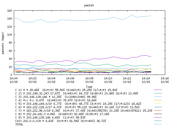
Task: Click "[6:443:*] 25.25%" in entry [ 1]
Action: click(x=79, y=90)
